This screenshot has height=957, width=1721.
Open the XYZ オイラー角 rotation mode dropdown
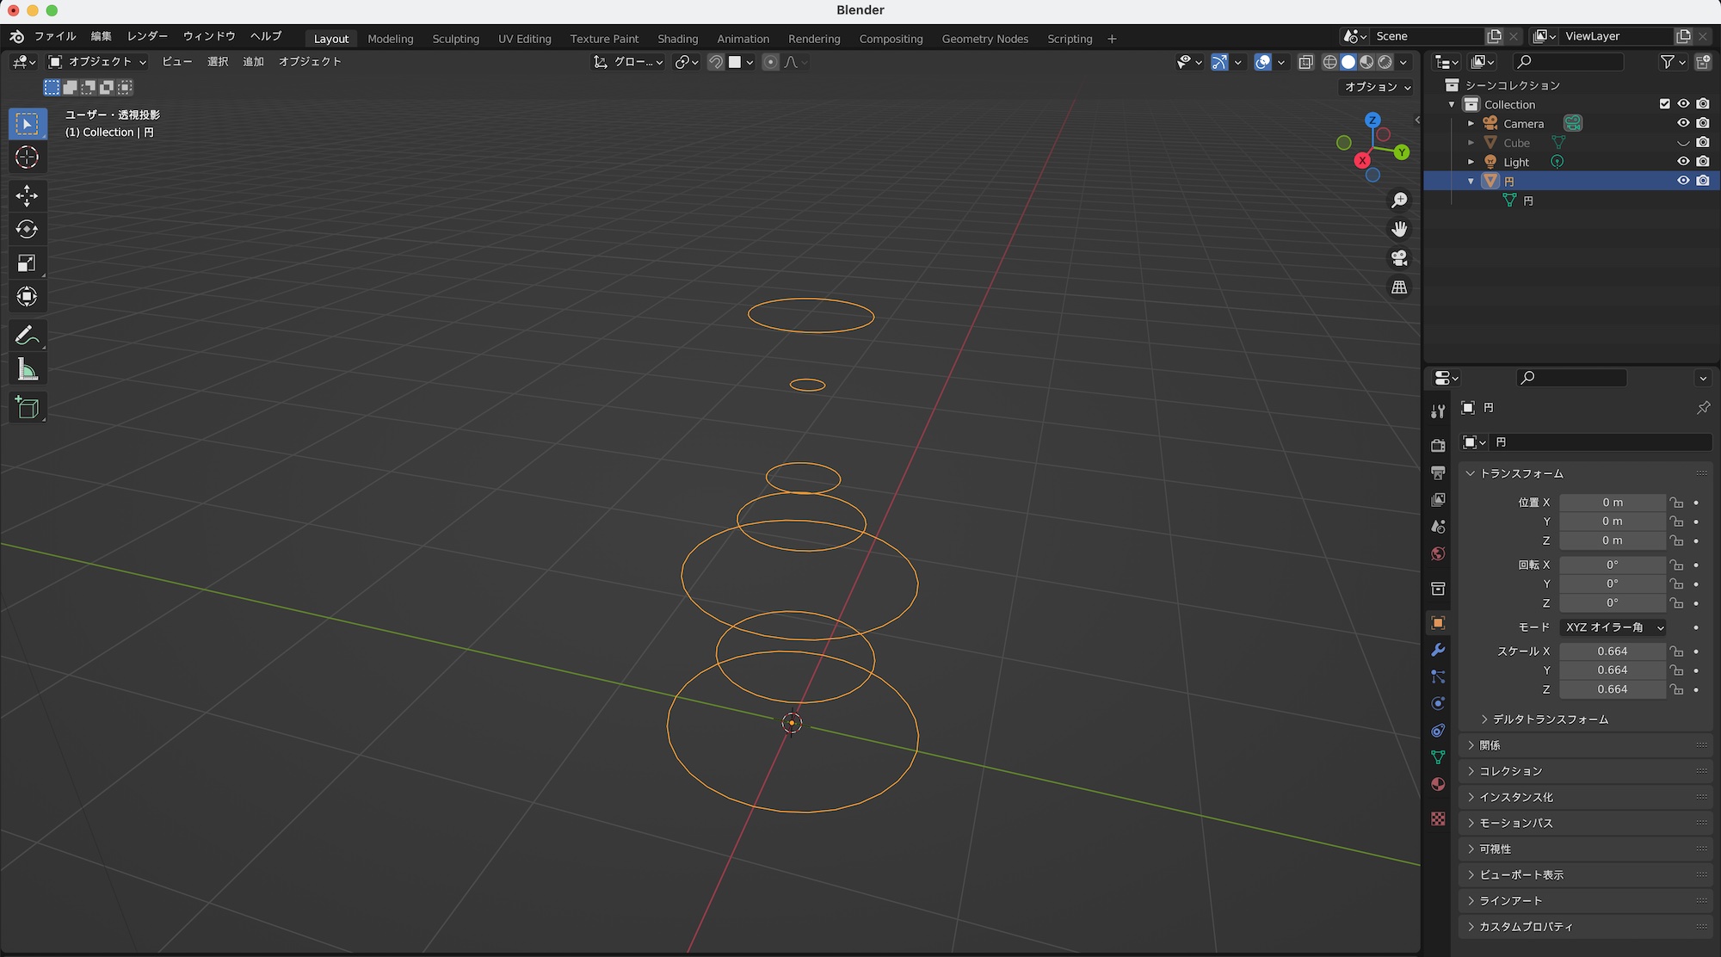point(1613,627)
